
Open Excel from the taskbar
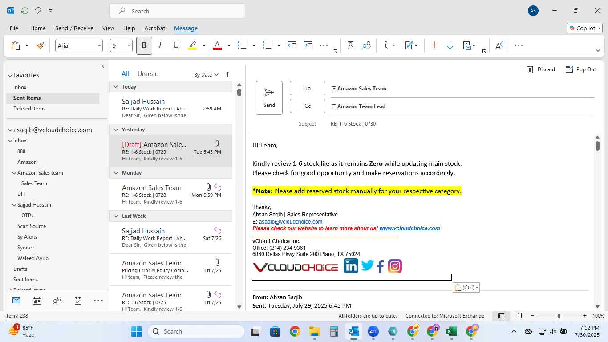(x=451, y=331)
